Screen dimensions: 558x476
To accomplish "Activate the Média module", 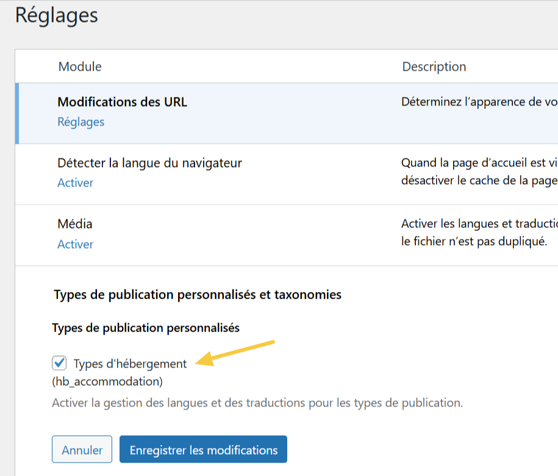I will point(75,244).
